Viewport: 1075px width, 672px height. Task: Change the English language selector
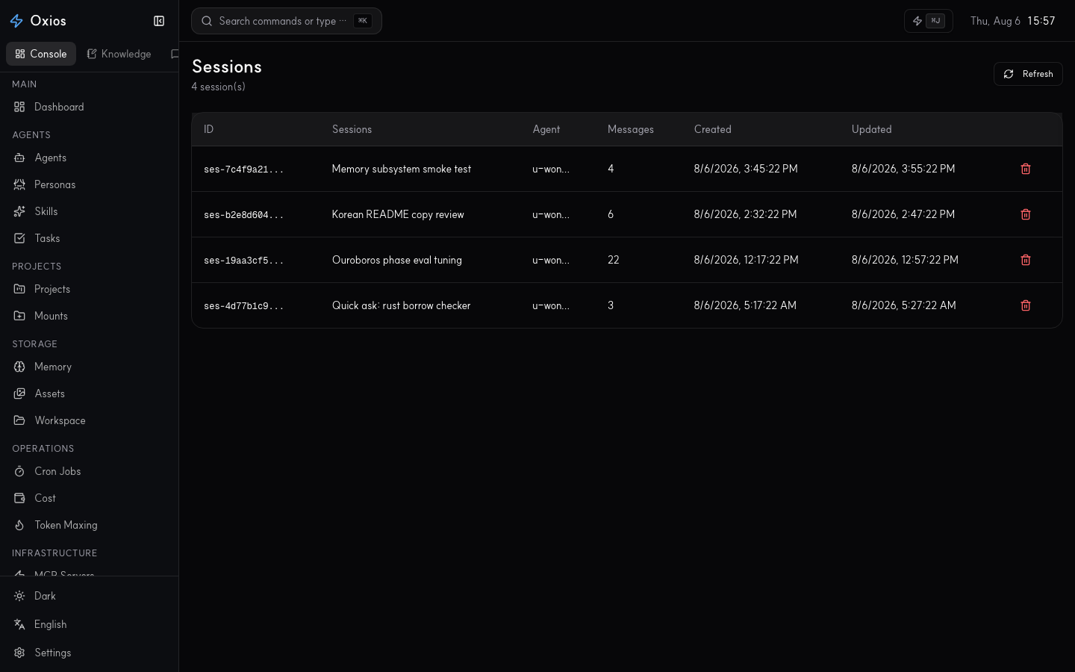click(x=90, y=624)
